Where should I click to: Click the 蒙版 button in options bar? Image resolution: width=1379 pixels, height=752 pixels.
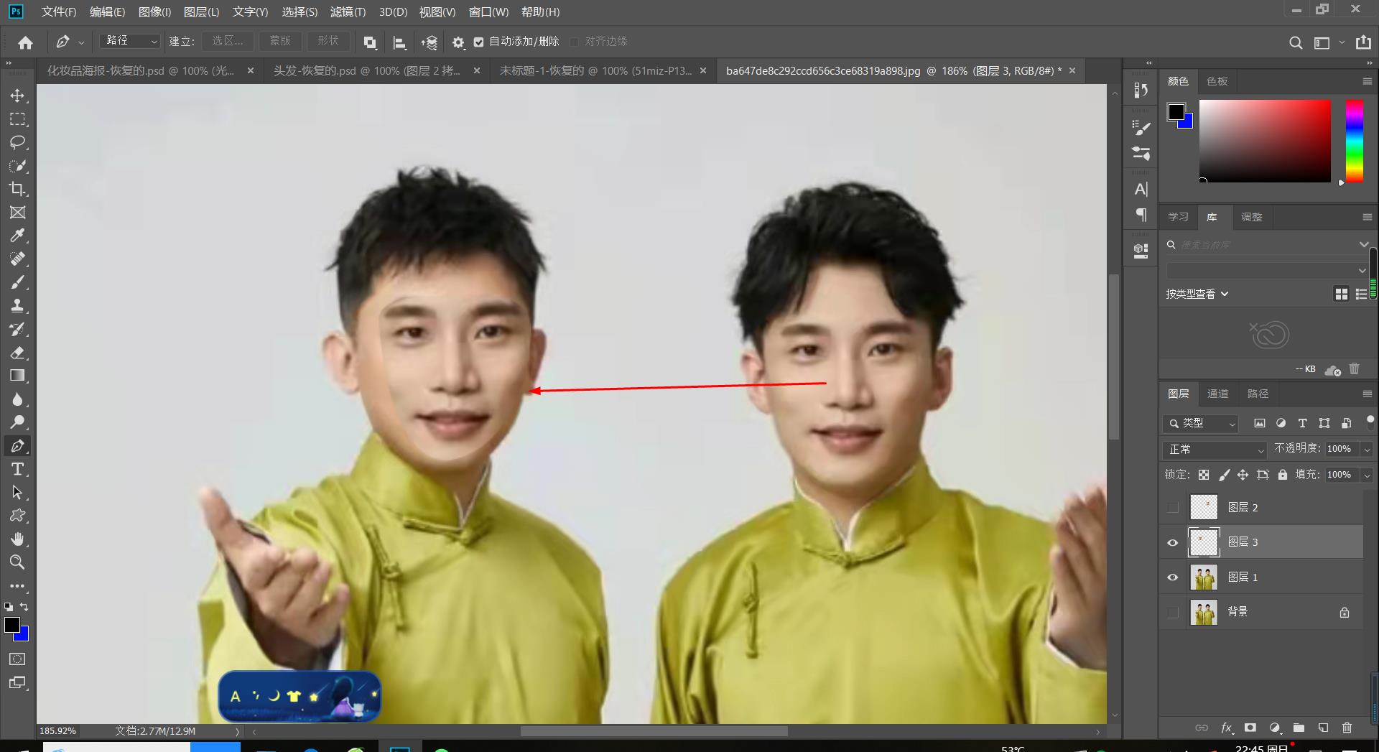[x=280, y=41]
